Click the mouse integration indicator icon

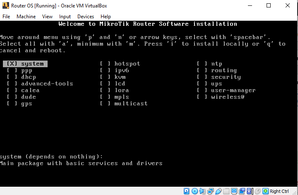tap(258, 191)
